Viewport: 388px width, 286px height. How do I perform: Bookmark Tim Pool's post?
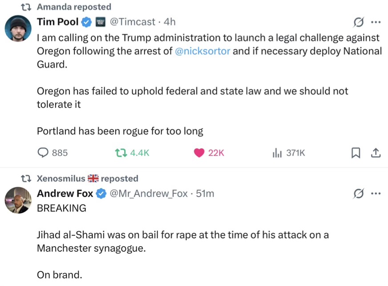[356, 153]
